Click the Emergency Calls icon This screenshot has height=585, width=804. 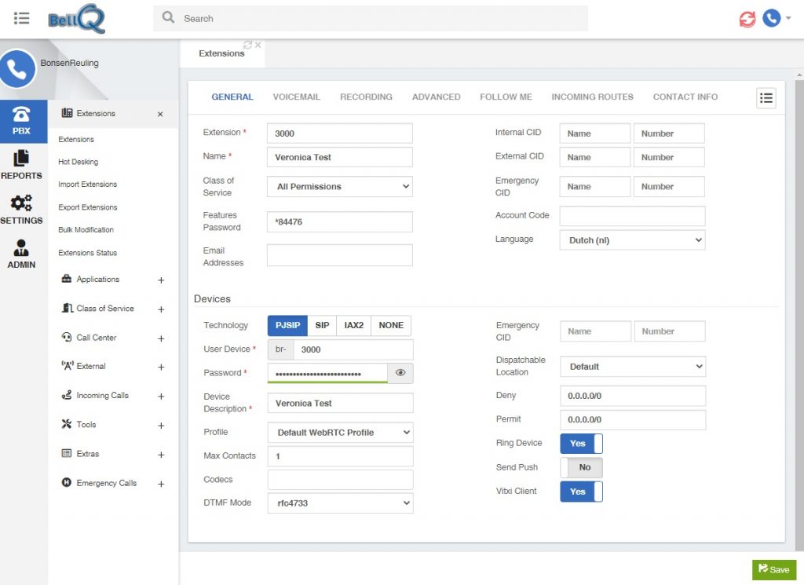(67, 482)
